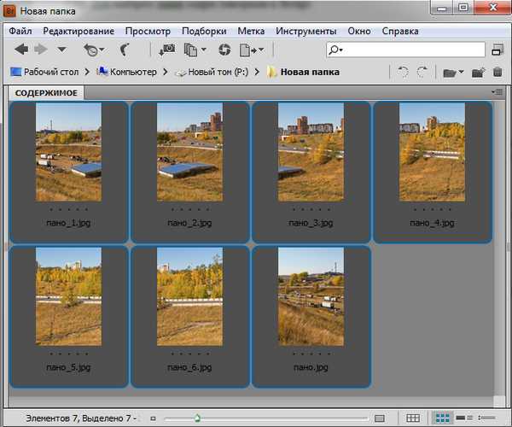The width and height of the screenshot is (512, 427).
Task: Switch to list view icon
Action: click(486, 418)
